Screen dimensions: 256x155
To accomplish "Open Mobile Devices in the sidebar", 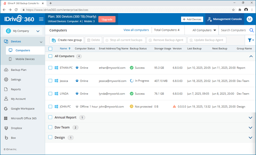I will pos(25,59).
